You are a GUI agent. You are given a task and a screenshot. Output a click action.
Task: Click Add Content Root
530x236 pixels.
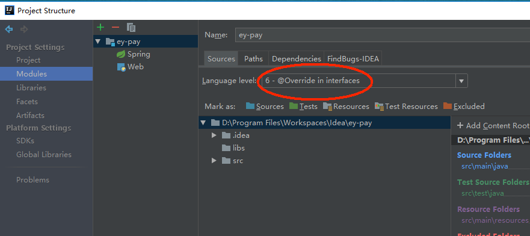tap(493, 125)
